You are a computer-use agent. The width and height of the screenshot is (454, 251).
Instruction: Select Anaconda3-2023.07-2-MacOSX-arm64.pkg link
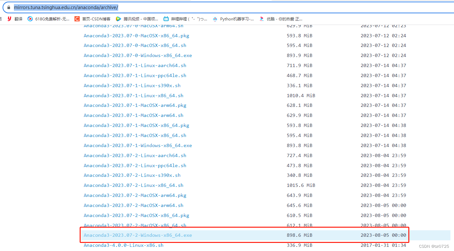135,195
